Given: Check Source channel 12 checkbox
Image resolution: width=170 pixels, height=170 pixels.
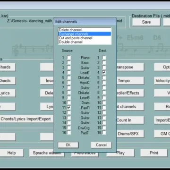Looking at the screenshot, I should point(69,113).
